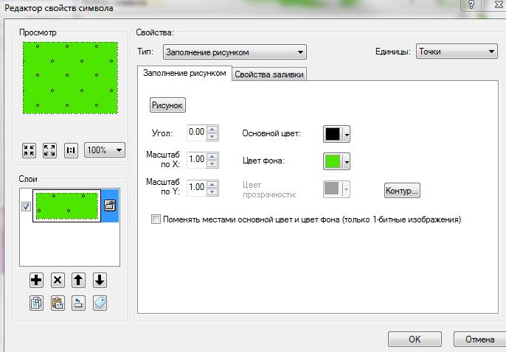The width and height of the screenshot is (506, 352).
Task: Add a new symbol layer with plus icon
Action: point(36,280)
